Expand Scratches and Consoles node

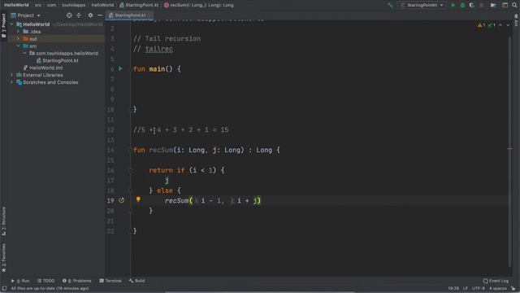(x=11, y=82)
